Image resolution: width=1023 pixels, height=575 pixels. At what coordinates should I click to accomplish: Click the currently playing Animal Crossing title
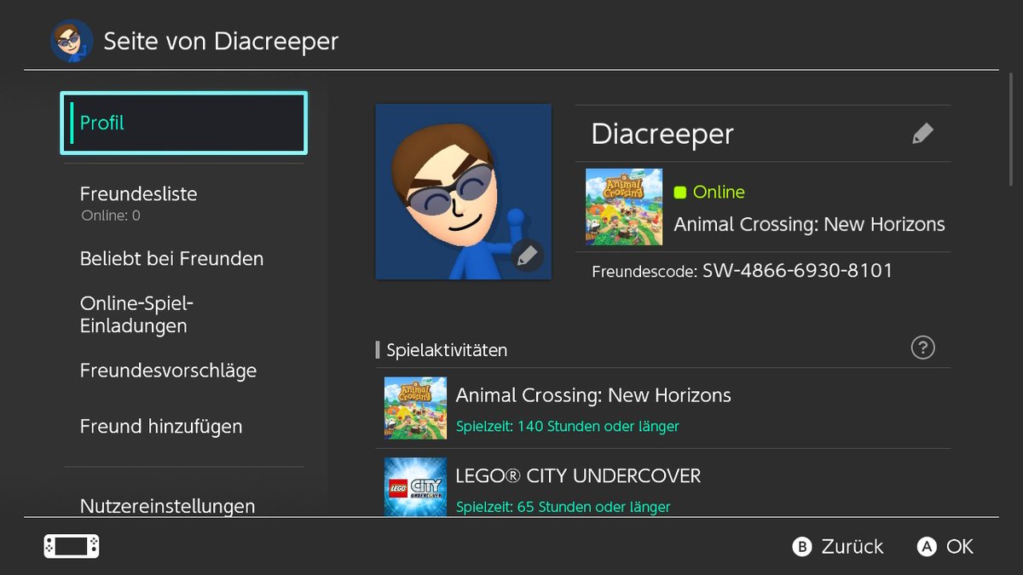point(809,225)
